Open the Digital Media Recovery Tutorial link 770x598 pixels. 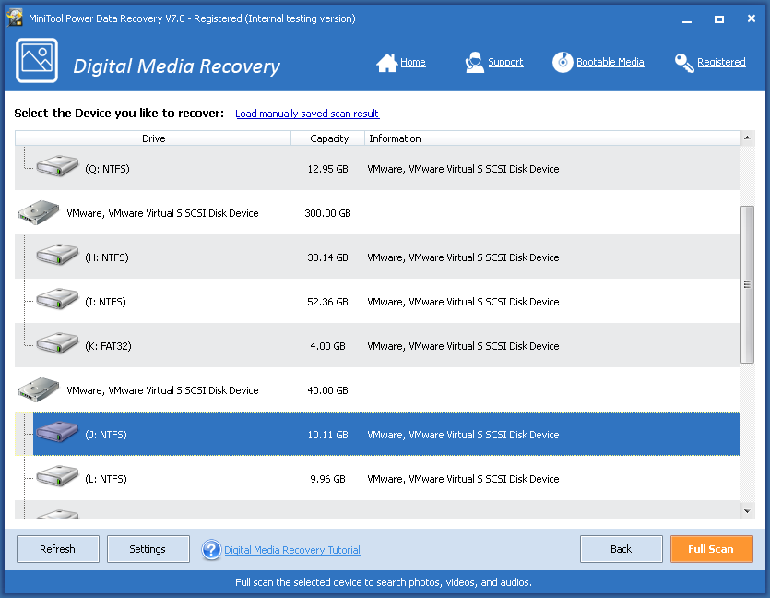click(292, 550)
